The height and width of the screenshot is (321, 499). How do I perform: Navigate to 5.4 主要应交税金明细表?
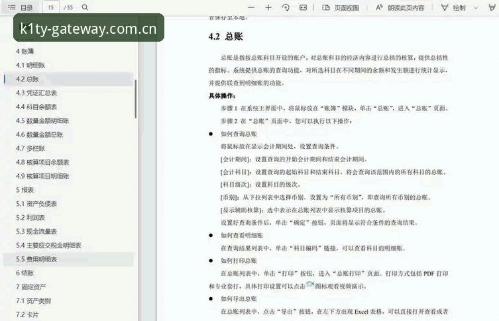48,246
